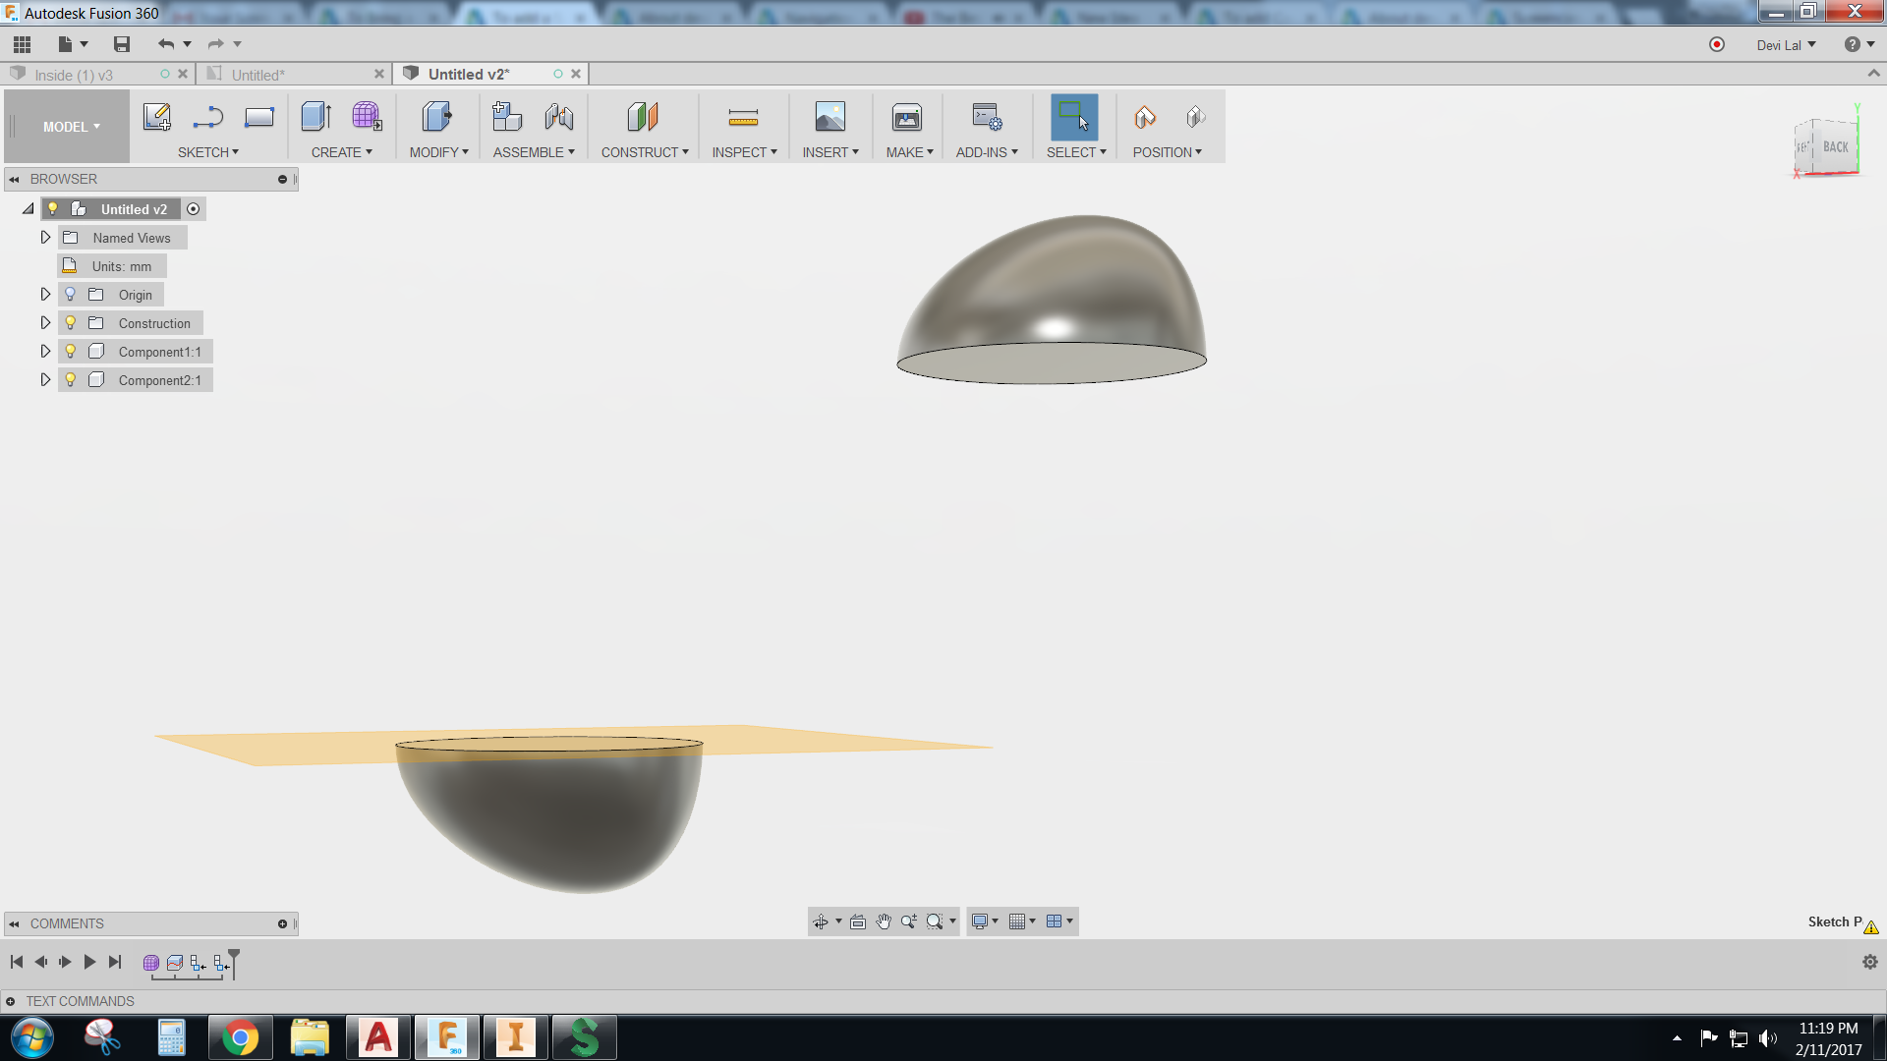
Task: Open the Create Form tool icon
Action: click(368, 116)
